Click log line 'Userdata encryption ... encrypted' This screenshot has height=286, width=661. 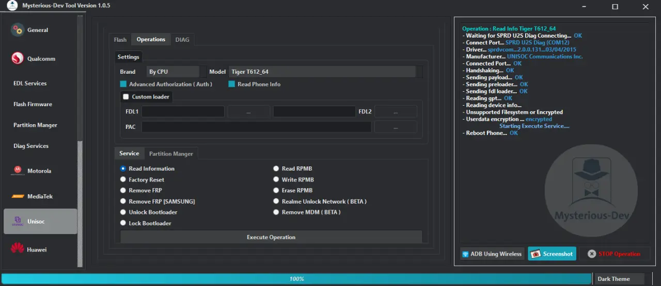click(507, 119)
